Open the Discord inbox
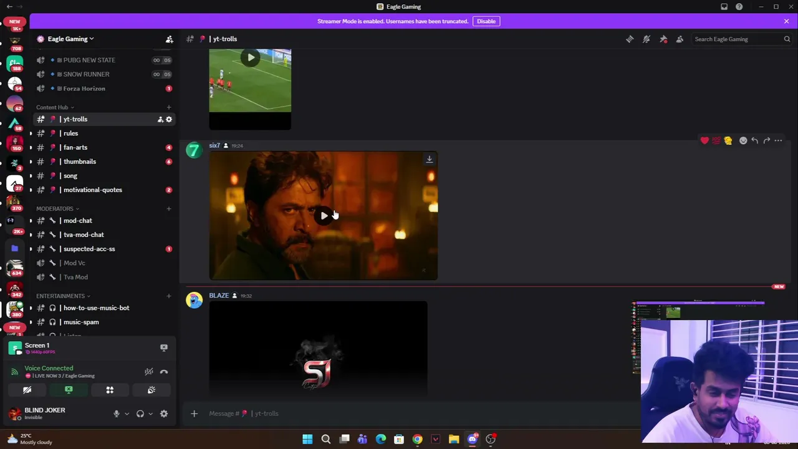This screenshot has height=449, width=798. (x=724, y=7)
